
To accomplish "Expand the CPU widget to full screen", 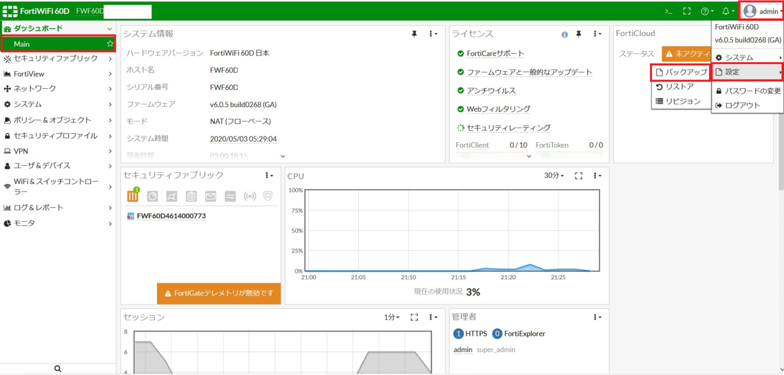I will coord(578,175).
